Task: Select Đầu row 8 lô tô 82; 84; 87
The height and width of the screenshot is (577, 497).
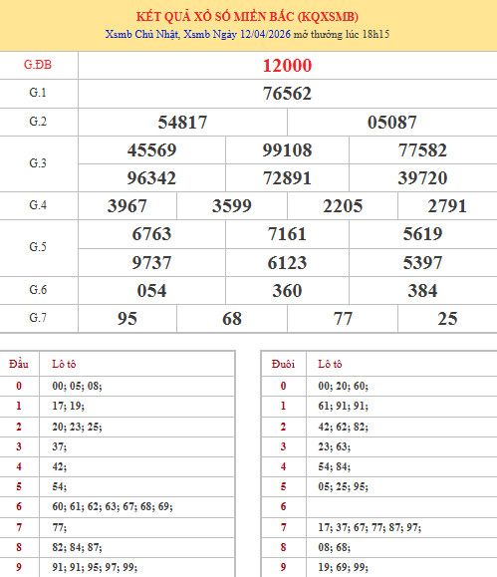Action: point(77,547)
